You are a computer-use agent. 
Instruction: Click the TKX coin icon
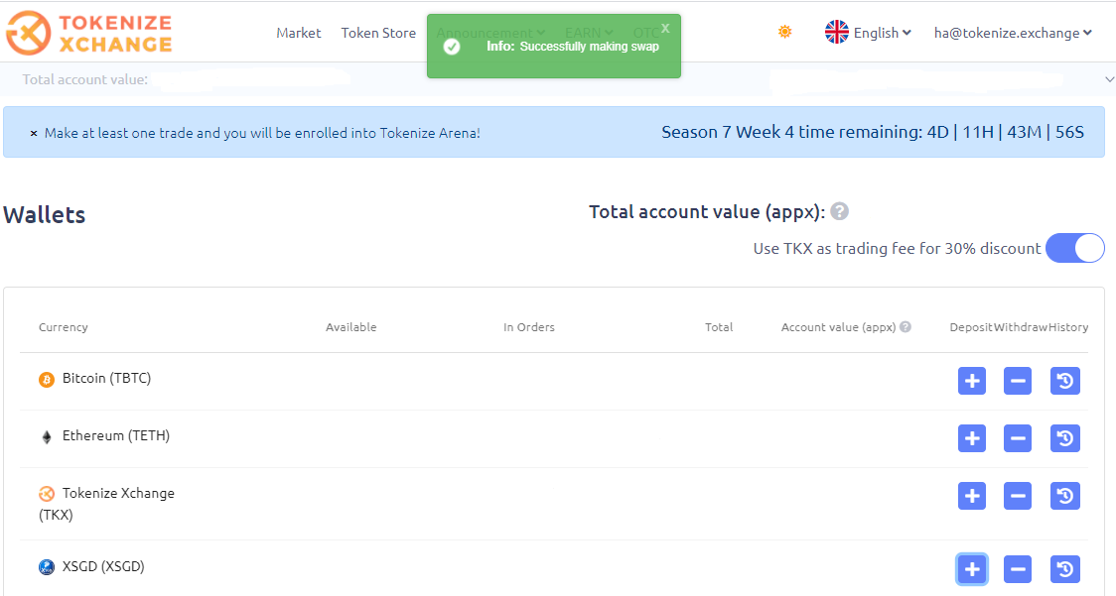pos(47,494)
